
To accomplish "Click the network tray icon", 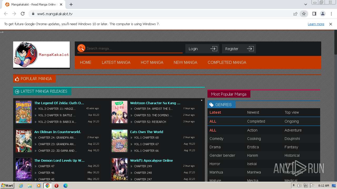I will 306,186.
